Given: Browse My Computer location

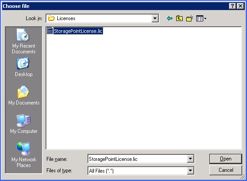Looking at the screenshot, I should pos(24,124).
